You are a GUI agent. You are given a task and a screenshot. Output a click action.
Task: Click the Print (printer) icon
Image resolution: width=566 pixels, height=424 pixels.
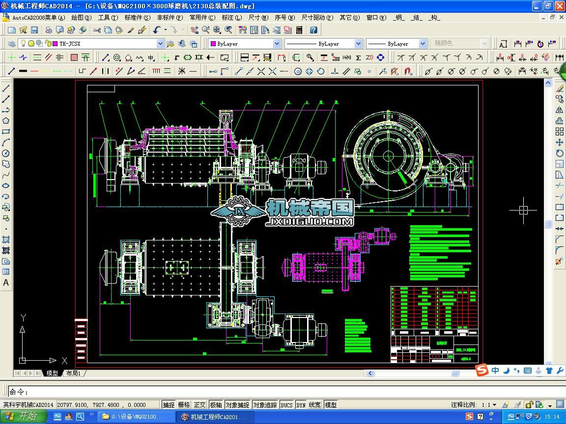(x=48, y=30)
